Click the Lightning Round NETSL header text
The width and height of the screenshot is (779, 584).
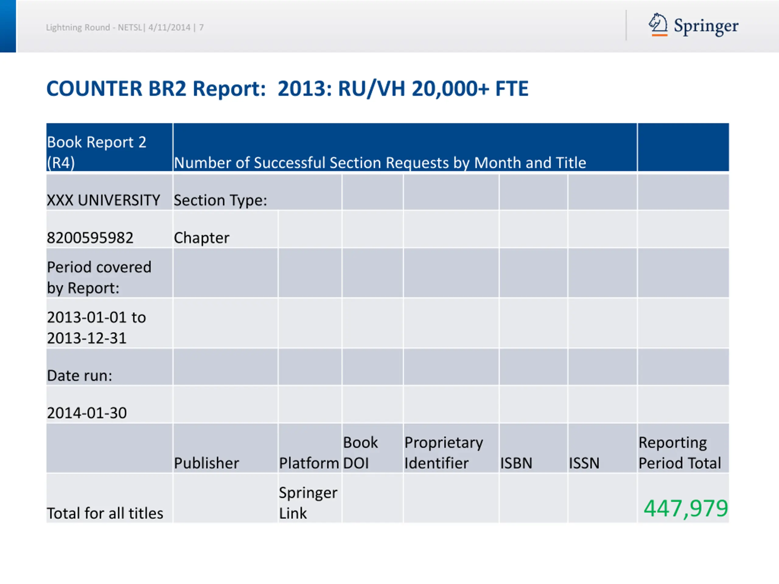pyautogui.click(x=125, y=27)
